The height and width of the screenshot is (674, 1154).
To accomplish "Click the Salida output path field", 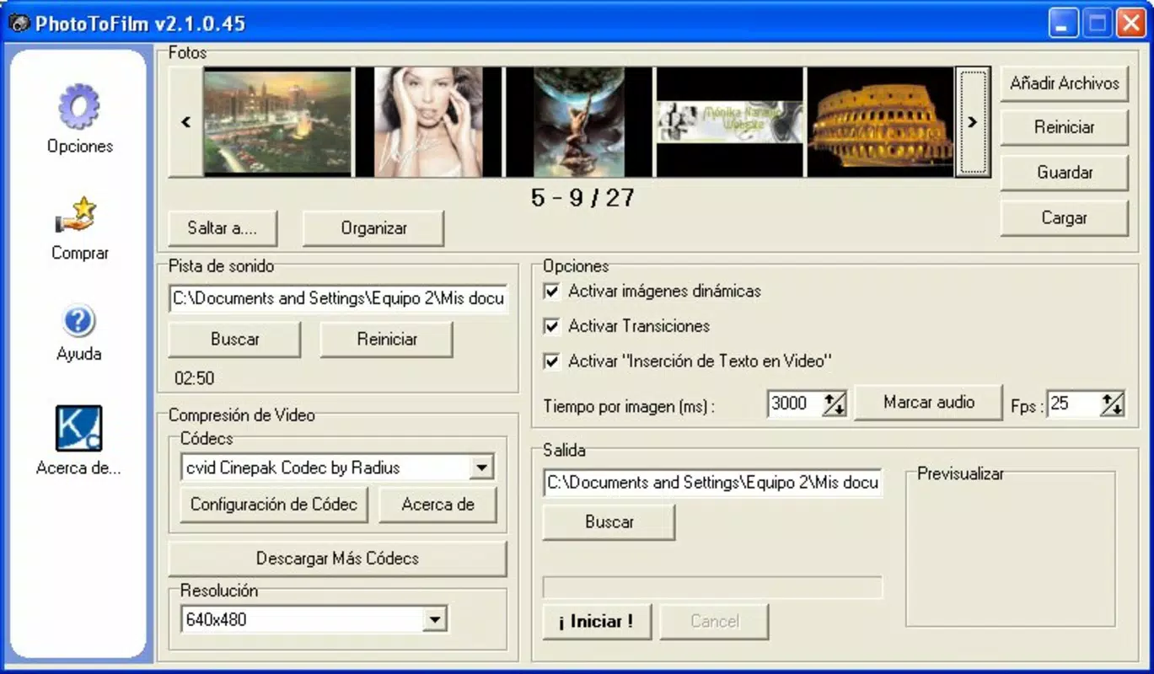I will click(713, 483).
